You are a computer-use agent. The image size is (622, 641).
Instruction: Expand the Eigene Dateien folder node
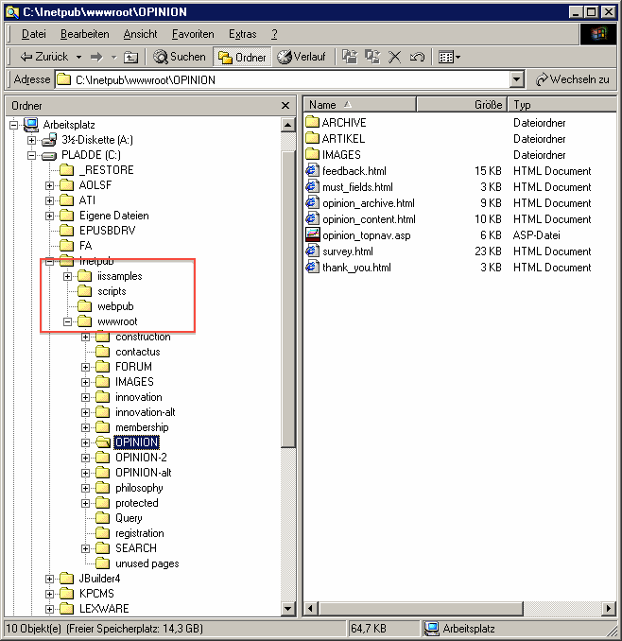pyautogui.click(x=49, y=216)
